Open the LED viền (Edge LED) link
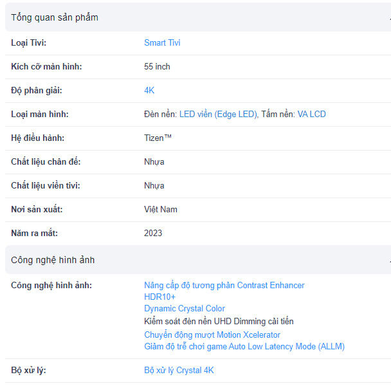 219,115
